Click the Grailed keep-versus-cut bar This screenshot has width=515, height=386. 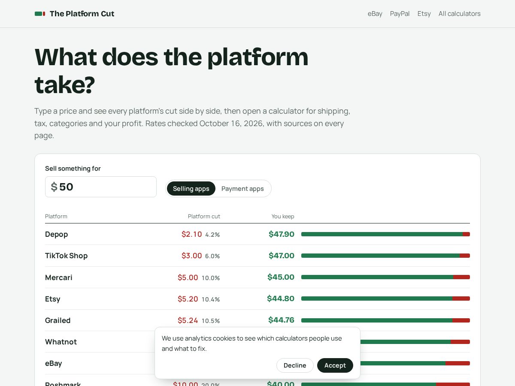click(x=385, y=320)
